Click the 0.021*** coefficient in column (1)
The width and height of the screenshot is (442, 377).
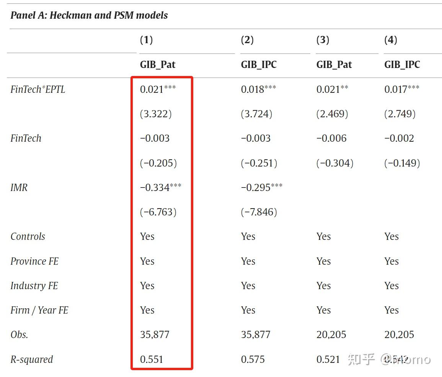158,89
